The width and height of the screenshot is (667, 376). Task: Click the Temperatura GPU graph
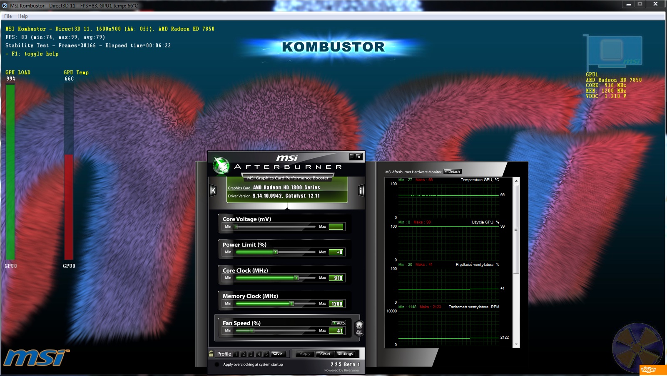point(448,200)
